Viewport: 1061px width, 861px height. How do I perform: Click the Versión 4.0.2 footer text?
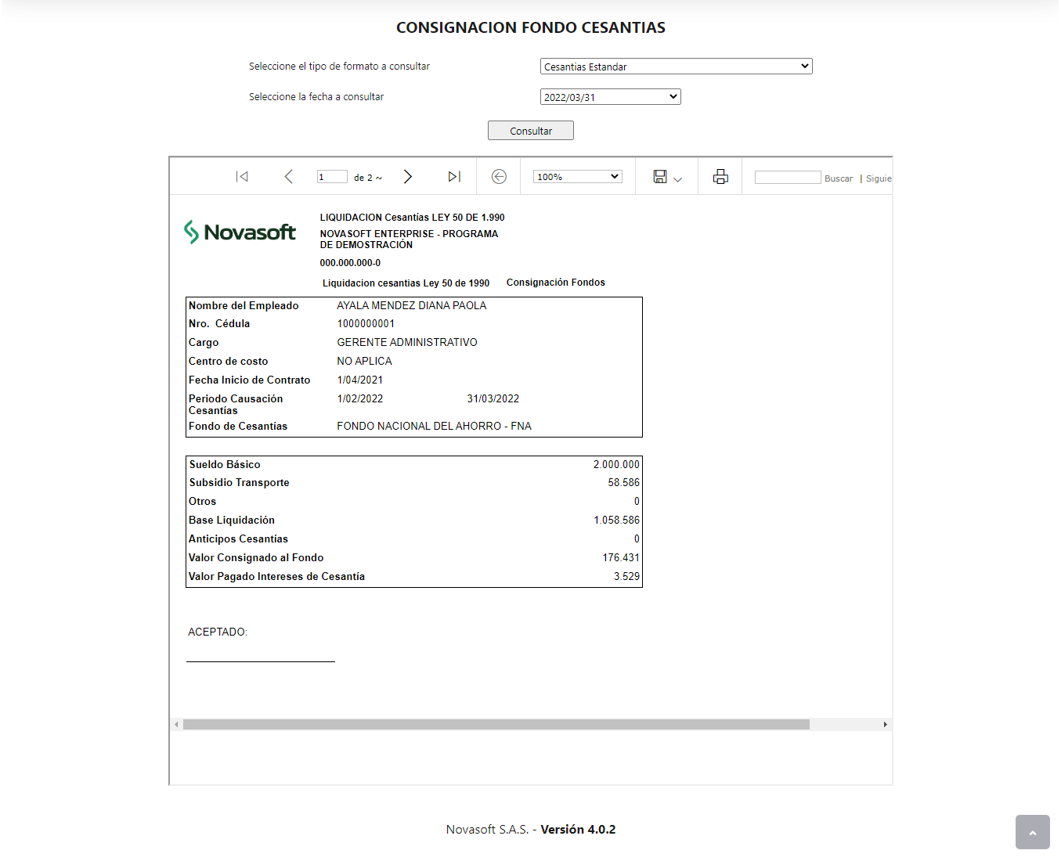click(x=578, y=829)
